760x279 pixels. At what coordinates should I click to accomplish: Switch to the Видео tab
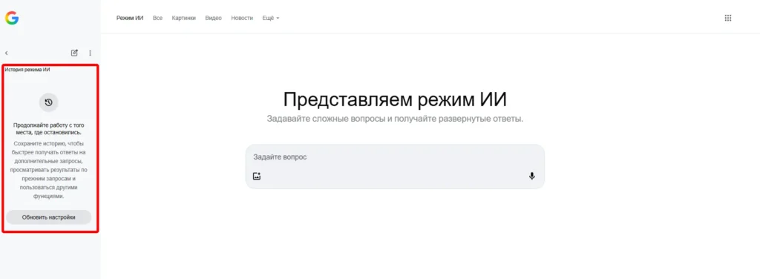point(213,18)
